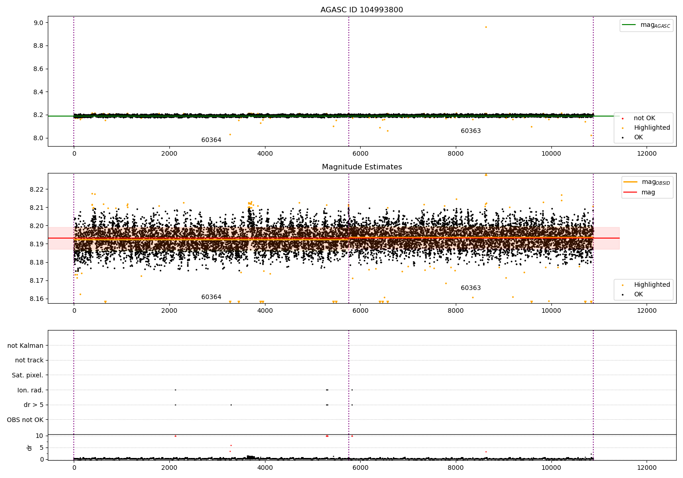Click the orange line swatch beside mag OBSID legend entry
This screenshot has width=683, height=478.
coord(631,182)
